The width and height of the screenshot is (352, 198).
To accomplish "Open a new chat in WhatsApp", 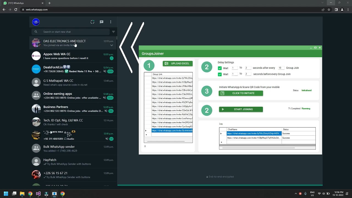I will click(101, 22).
